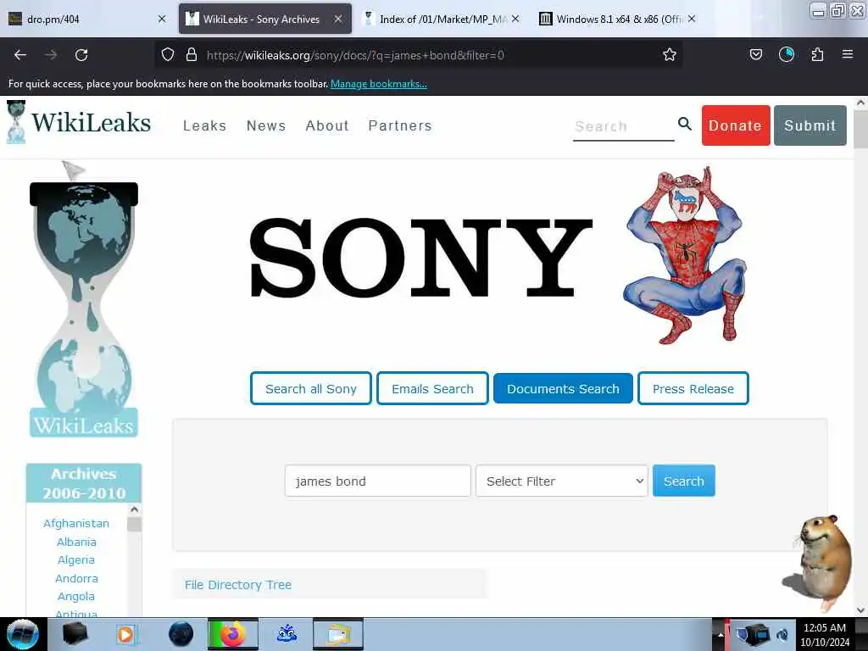
Task: Open Algeria in the archives list
Action: click(76, 559)
